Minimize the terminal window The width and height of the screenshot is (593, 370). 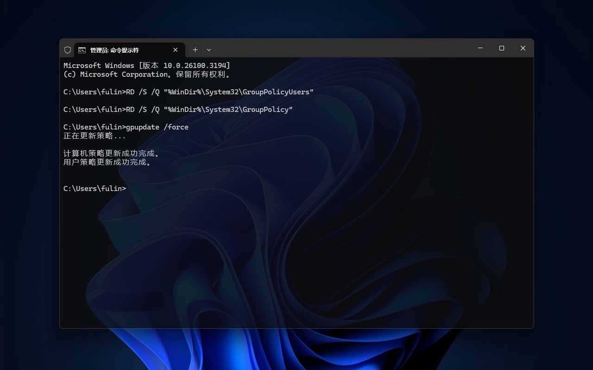(x=480, y=48)
